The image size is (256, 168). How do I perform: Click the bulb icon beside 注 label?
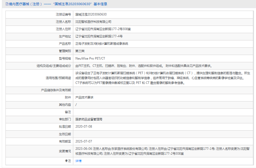click(x=66, y=161)
